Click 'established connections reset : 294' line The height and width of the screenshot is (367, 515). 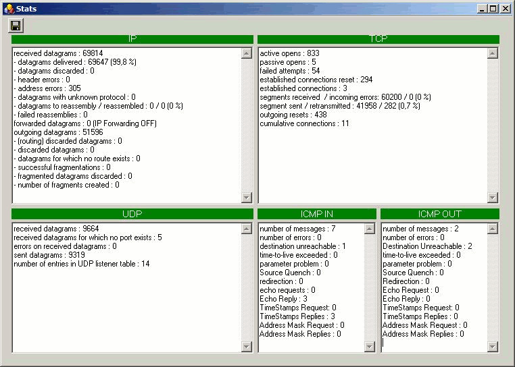316,80
